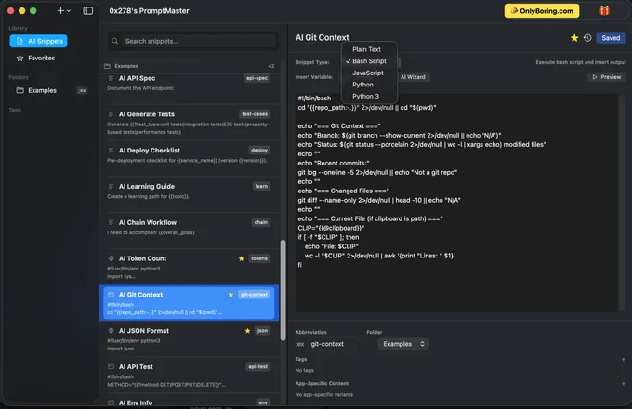Add app-specific content with the plus
This screenshot has width=632, height=409.
pos(623,384)
